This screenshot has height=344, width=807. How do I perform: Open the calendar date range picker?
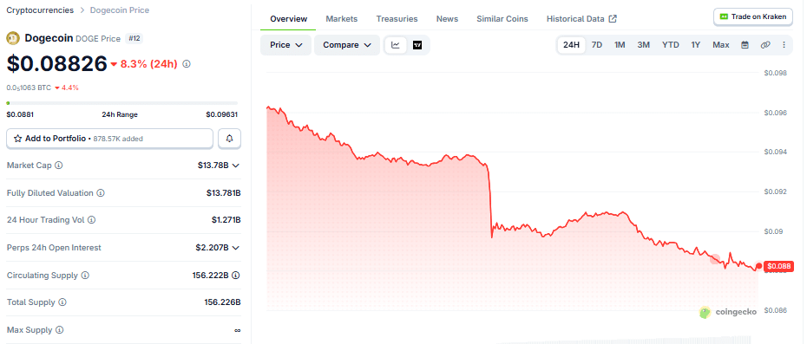pyautogui.click(x=745, y=45)
